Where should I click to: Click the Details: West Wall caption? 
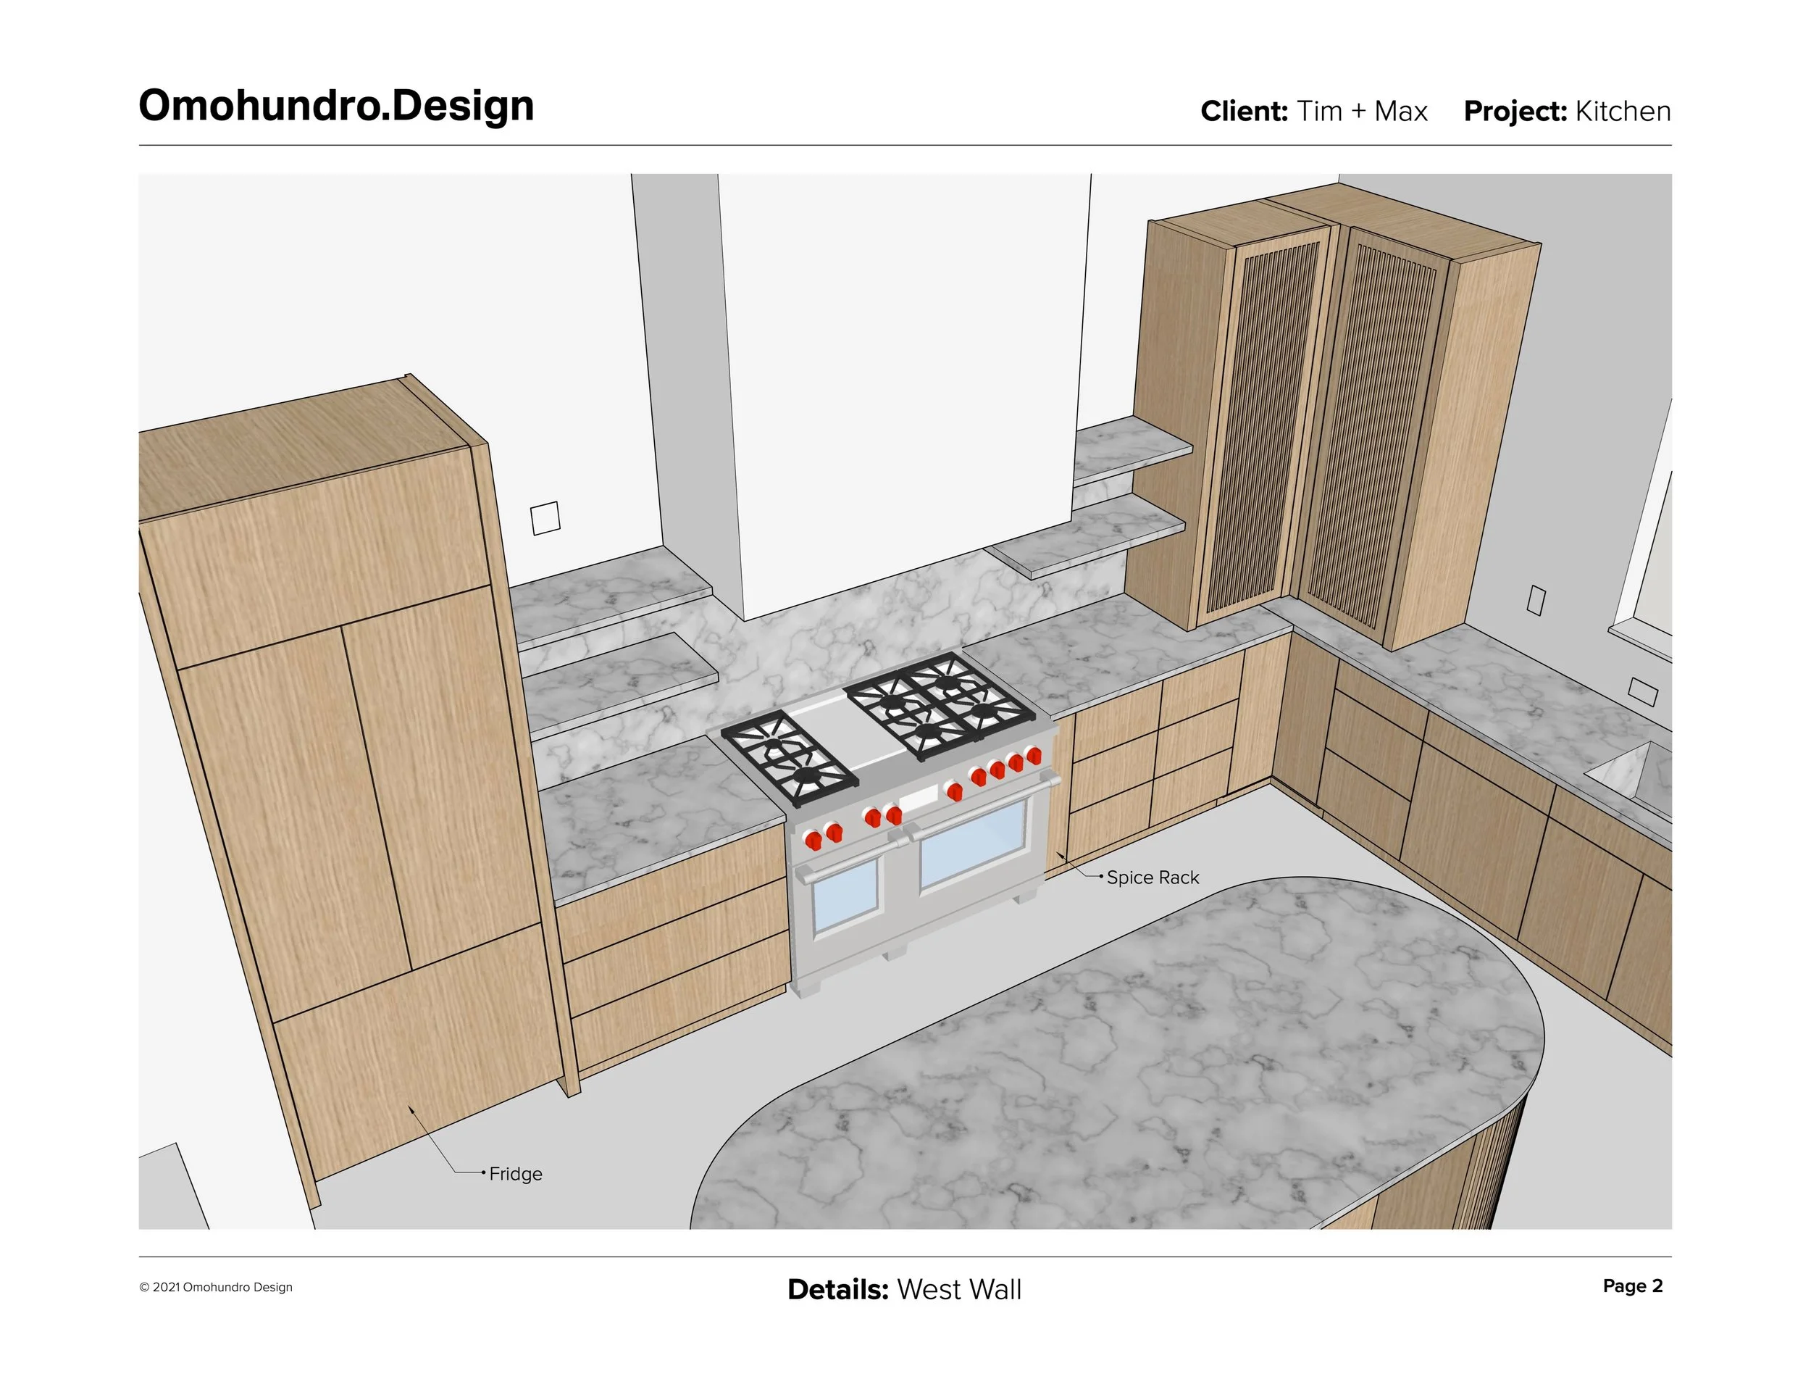(904, 1289)
